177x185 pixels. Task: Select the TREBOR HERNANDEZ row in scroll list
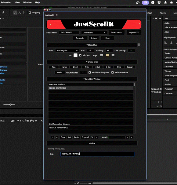[x=91, y=128]
